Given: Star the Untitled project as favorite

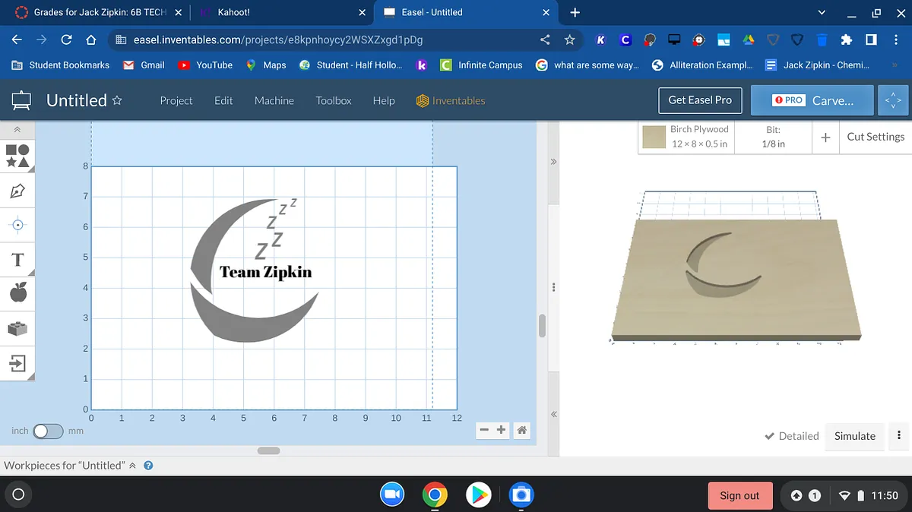Looking at the screenshot, I should [x=117, y=100].
